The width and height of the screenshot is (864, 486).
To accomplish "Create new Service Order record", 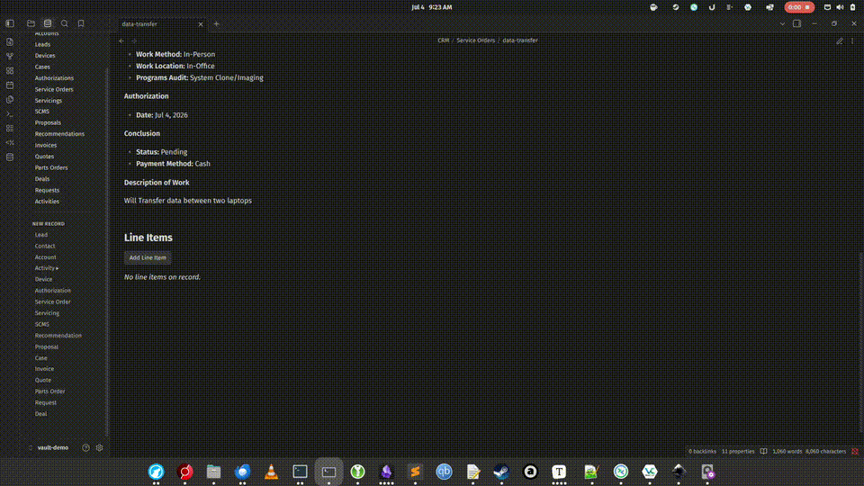I will [52, 302].
